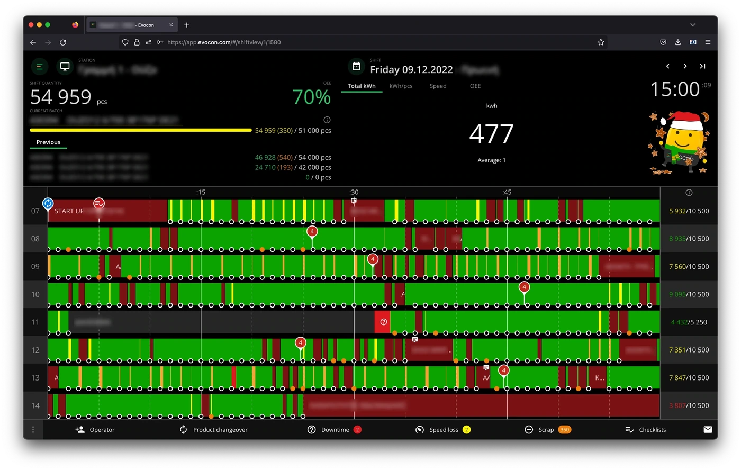
Task: Open the three-dot more options menu
Action: pyautogui.click(x=33, y=430)
